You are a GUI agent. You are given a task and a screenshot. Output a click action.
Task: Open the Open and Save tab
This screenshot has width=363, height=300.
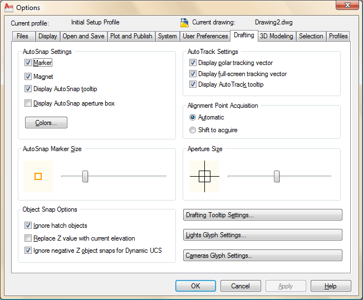(x=84, y=36)
